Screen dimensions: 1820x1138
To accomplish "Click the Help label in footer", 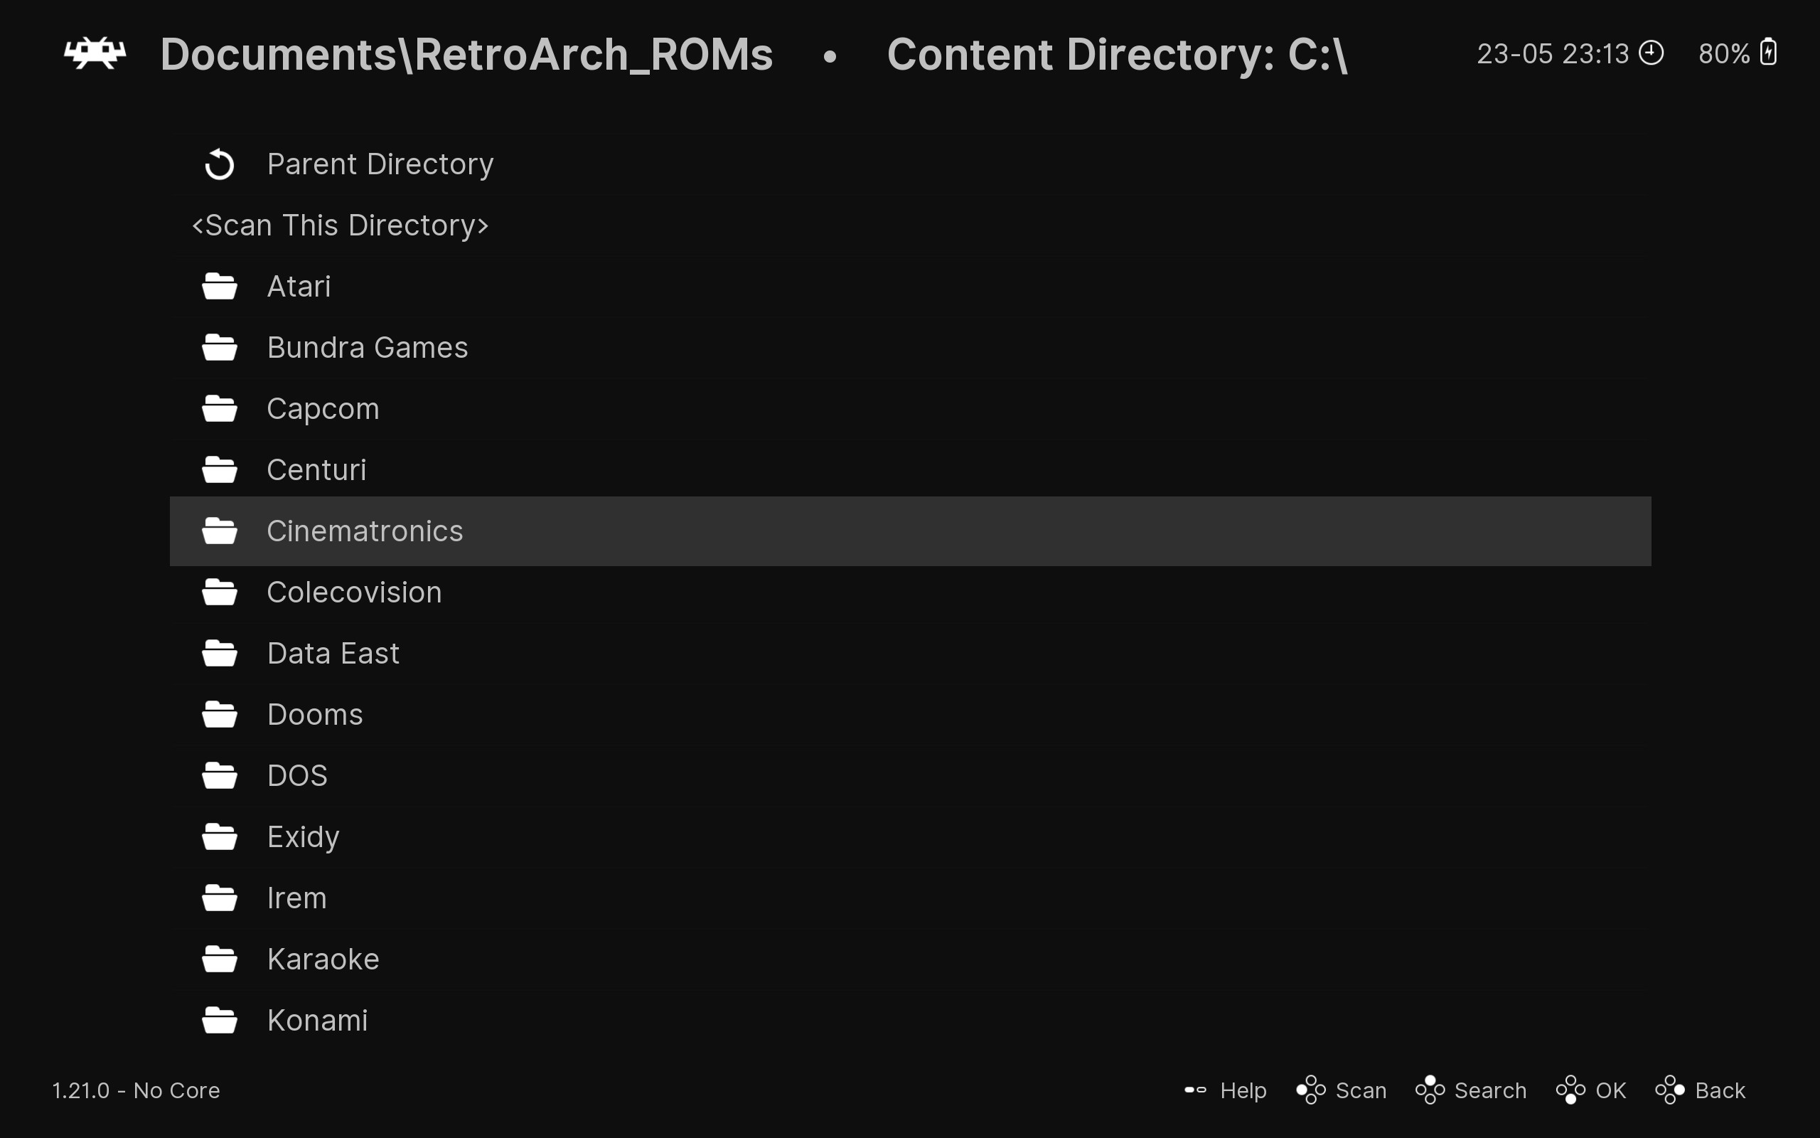I will (1243, 1090).
